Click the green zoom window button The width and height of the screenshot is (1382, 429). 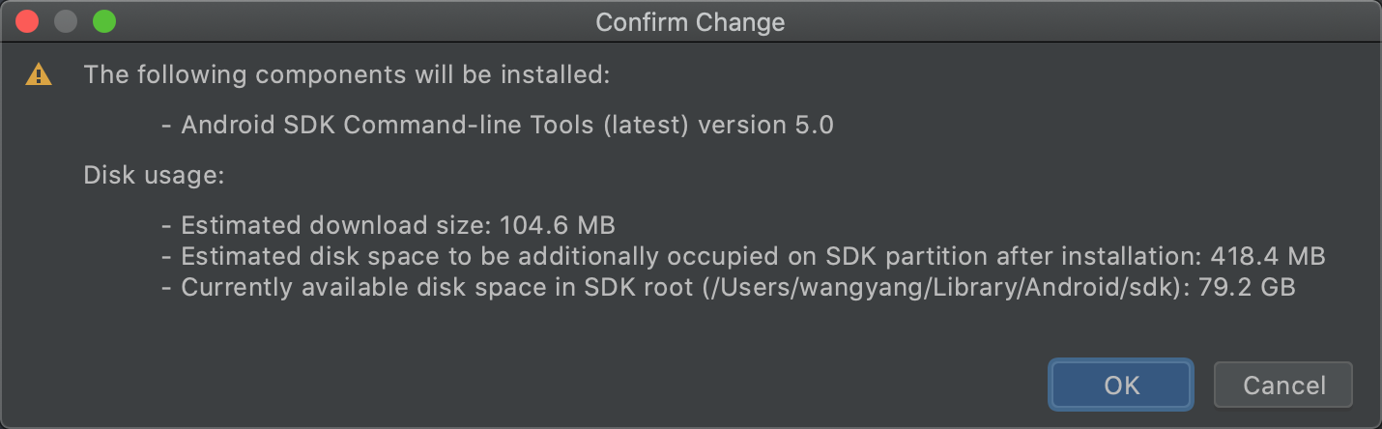(103, 21)
